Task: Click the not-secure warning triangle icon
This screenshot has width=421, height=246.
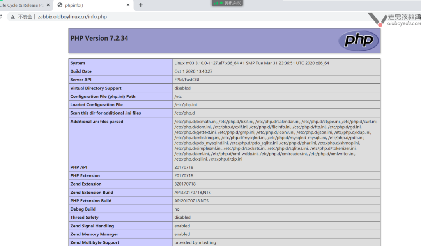Action: point(13,17)
